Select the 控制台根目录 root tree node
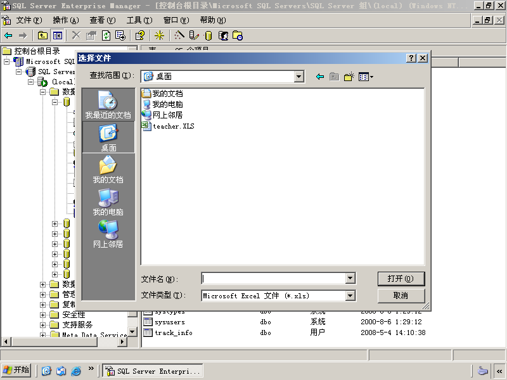This screenshot has height=380, width=507. click(31, 51)
